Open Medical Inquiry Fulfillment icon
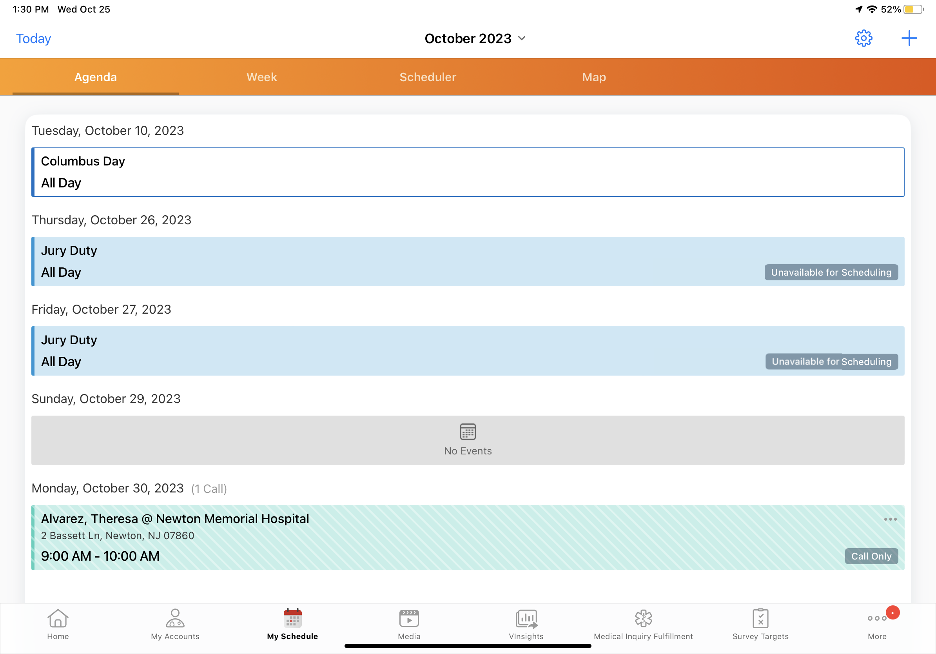 [x=643, y=624]
